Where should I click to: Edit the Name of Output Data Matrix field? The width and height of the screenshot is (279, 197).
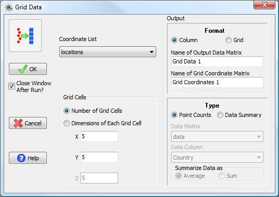click(217, 61)
